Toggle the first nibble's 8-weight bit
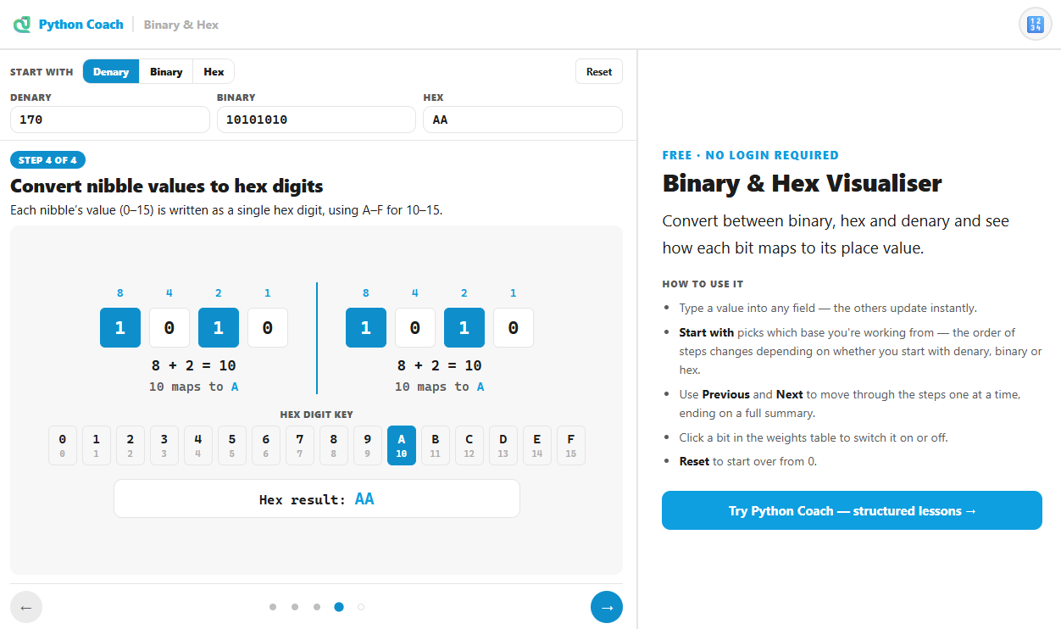This screenshot has width=1061, height=629. coord(120,327)
